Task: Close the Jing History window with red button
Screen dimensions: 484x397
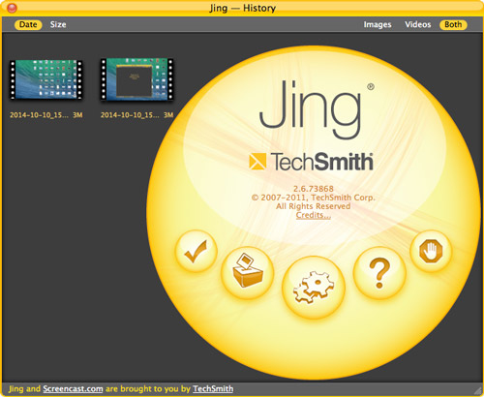Action: click(x=12, y=8)
